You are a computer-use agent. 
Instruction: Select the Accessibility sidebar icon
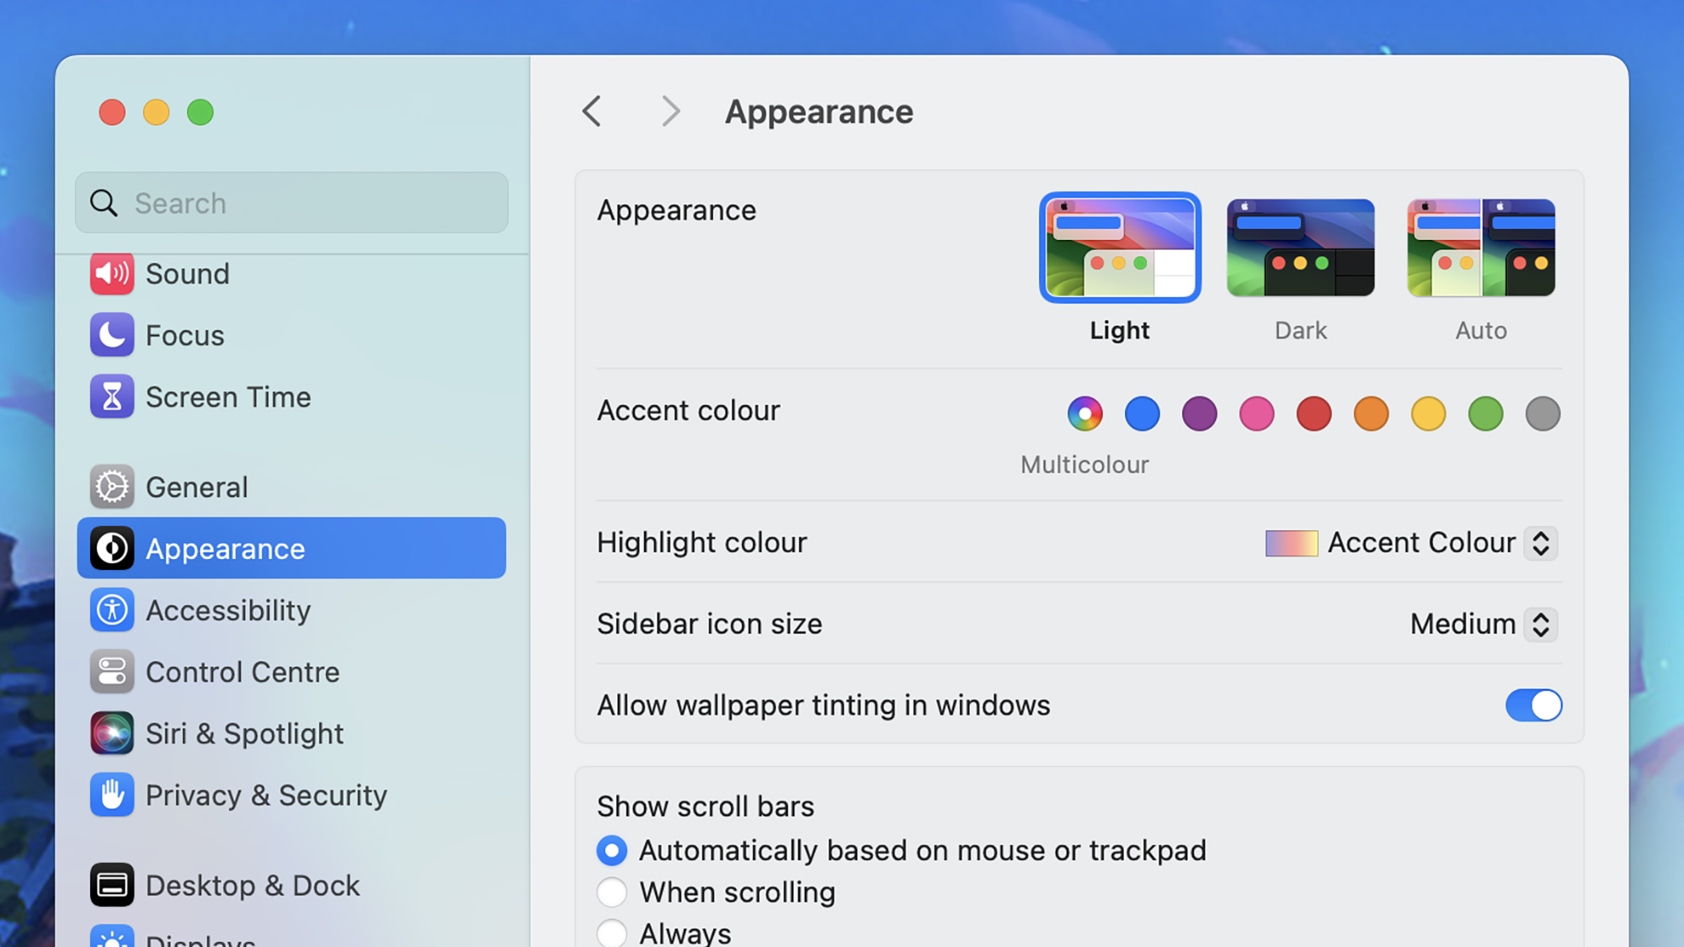(112, 609)
